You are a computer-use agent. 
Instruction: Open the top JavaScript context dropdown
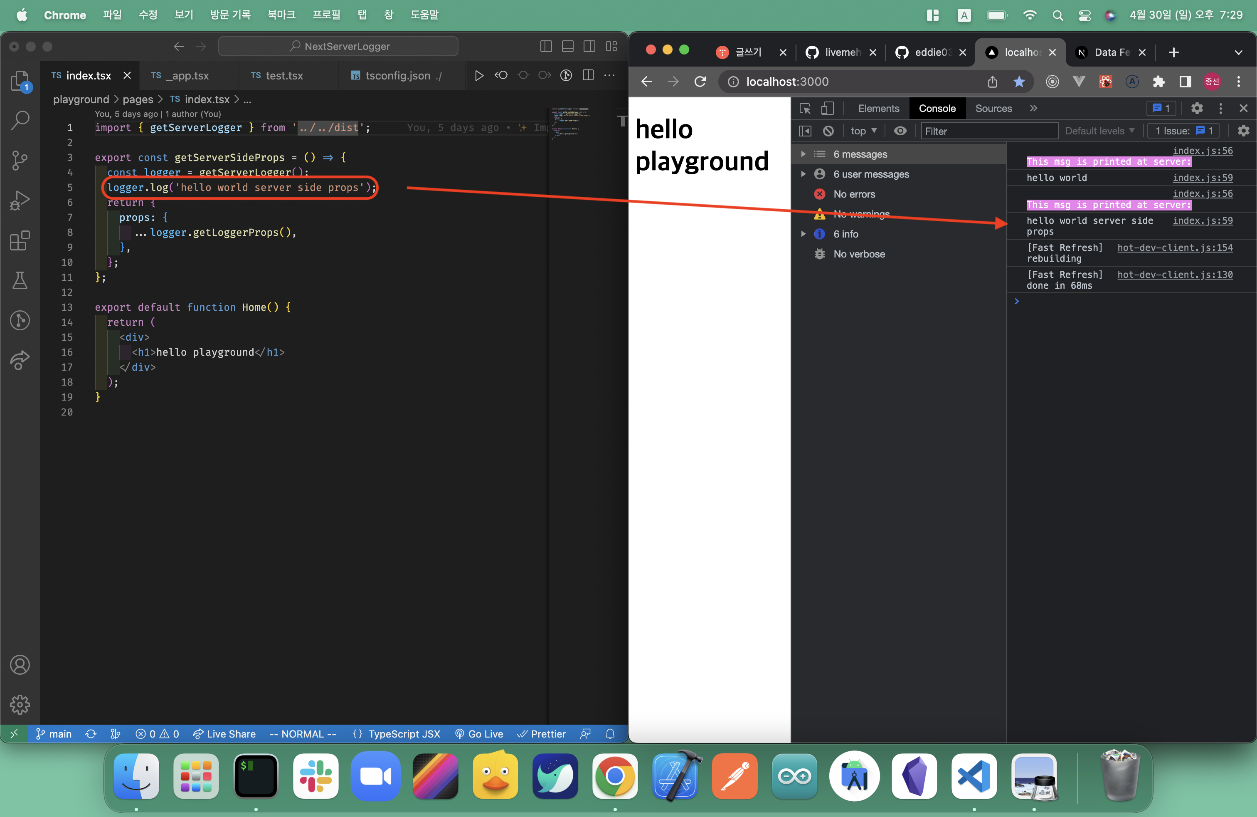click(863, 131)
